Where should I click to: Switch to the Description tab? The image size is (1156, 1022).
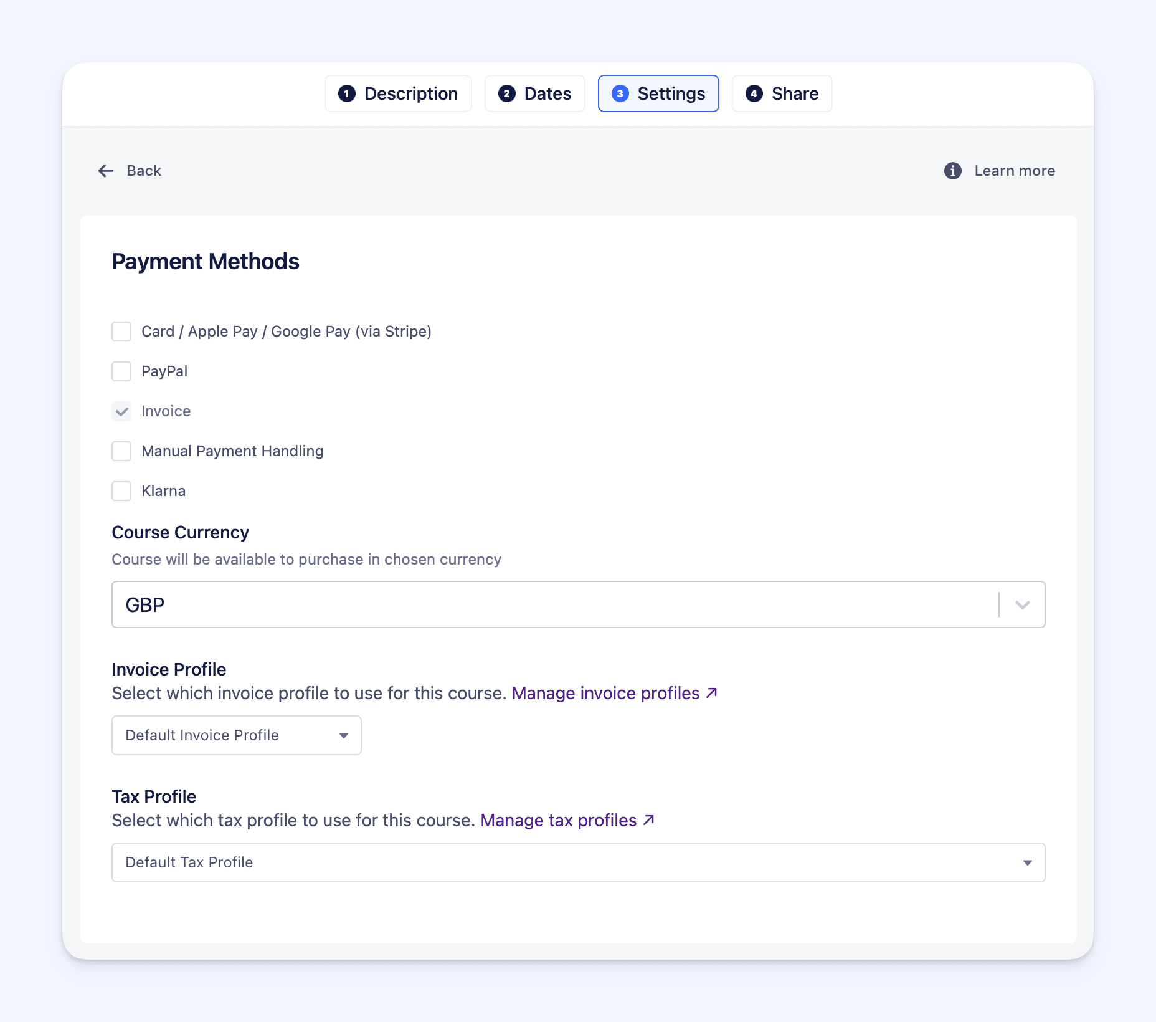point(398,93)
